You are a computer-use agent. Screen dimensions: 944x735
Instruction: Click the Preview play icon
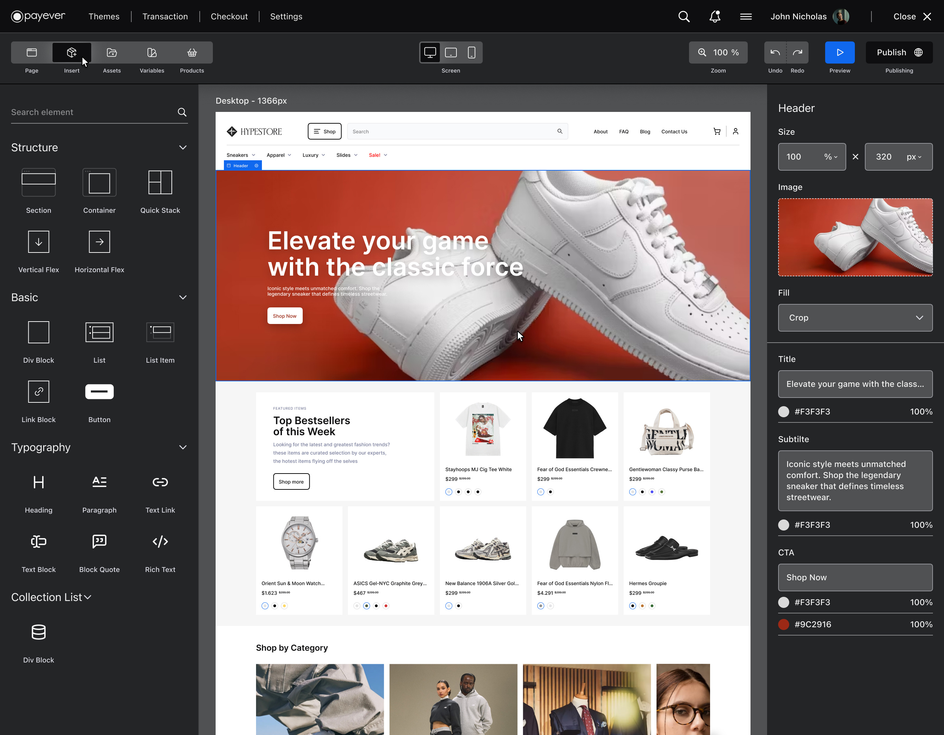(839, 52)
